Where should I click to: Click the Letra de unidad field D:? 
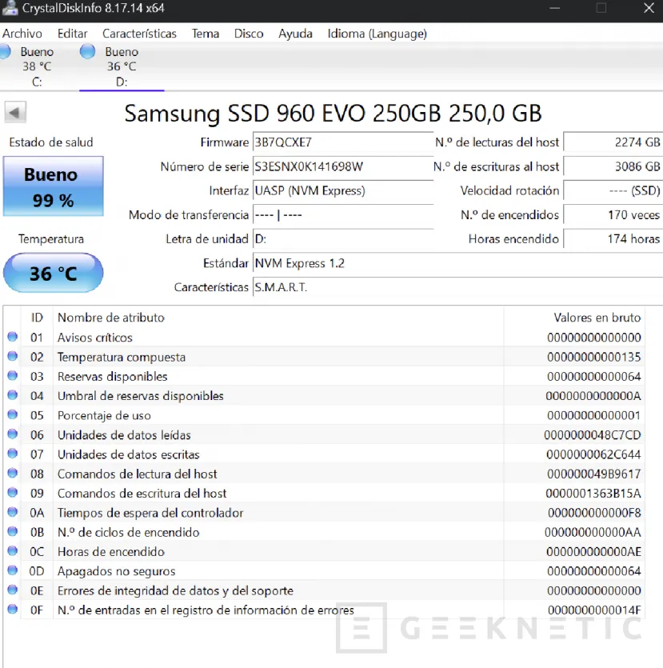click(343, 239)
